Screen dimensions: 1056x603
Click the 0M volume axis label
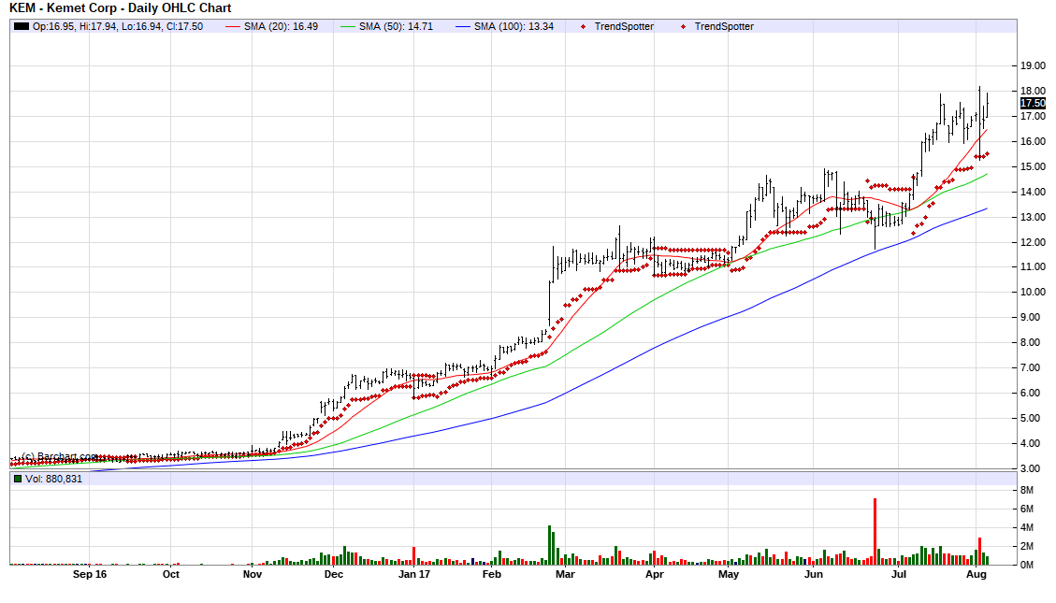[x=1026, y=566]
